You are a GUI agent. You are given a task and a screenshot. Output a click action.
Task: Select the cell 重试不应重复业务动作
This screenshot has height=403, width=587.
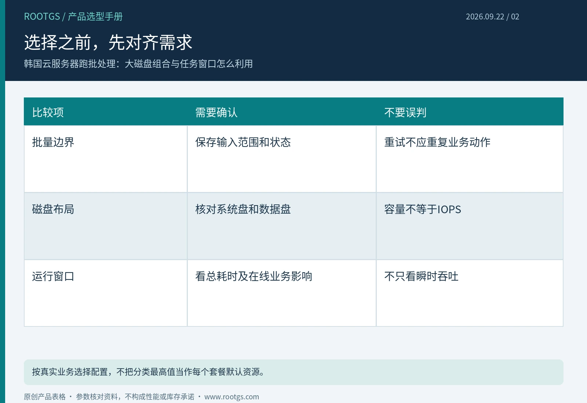pos(470,159)
